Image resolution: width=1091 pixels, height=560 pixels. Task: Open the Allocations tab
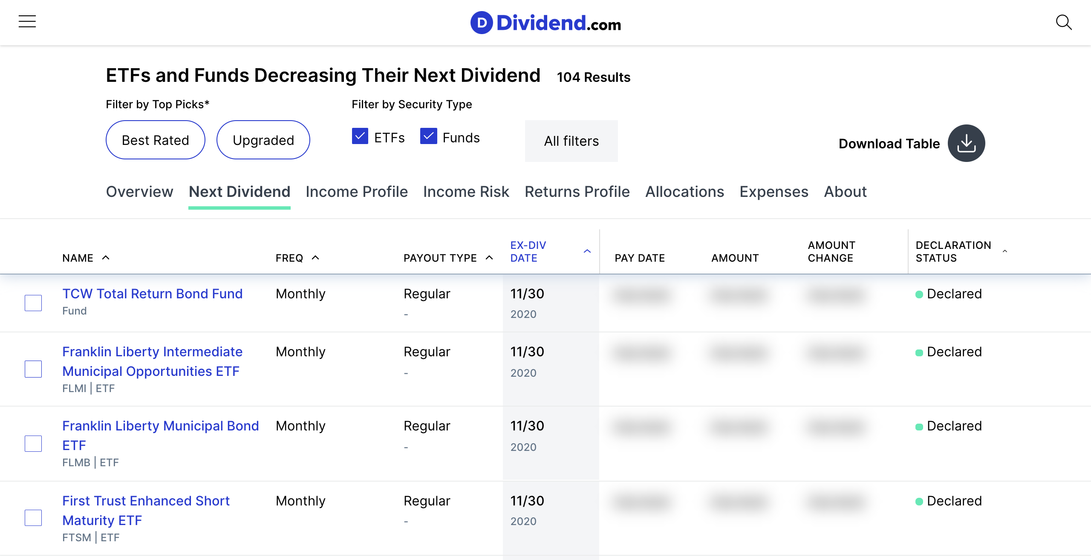[684, 192]
